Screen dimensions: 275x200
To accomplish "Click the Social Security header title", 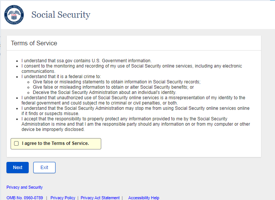I will (x=61, y=15).
